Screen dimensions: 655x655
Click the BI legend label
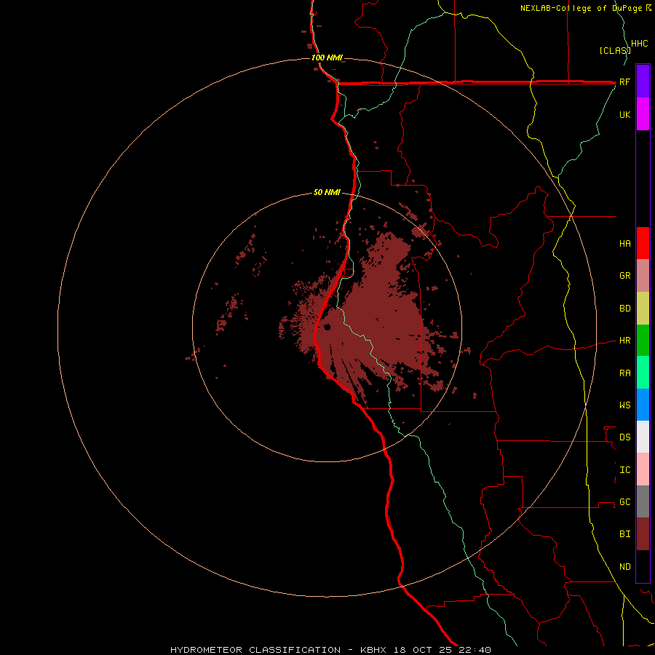coord(624,534)
